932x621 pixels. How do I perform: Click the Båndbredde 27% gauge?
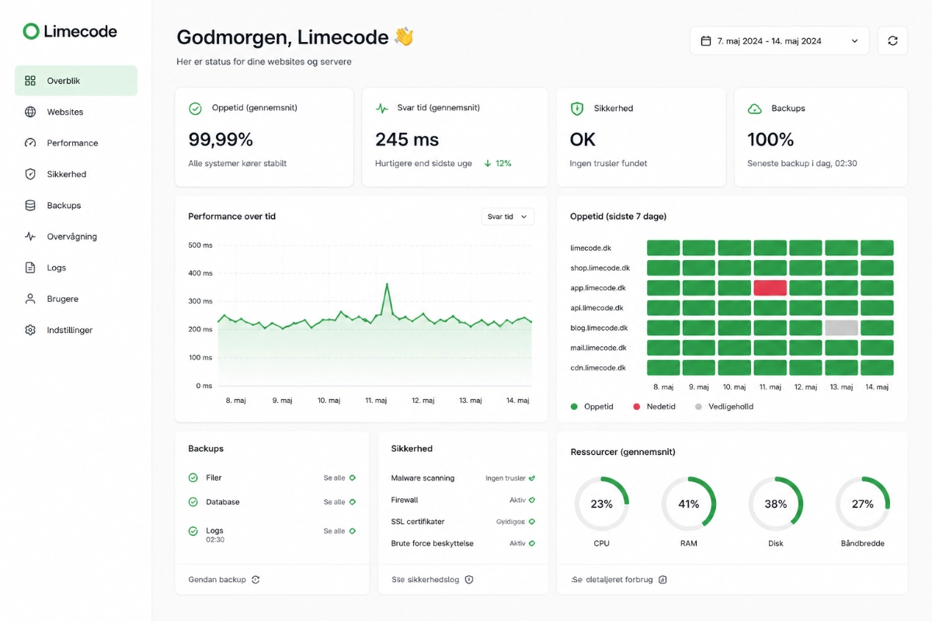(863, 504)
